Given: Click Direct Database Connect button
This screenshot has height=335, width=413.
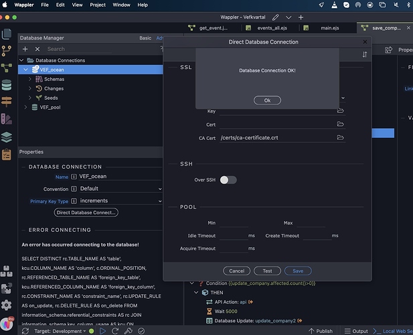Looking at the screenshot, I should pyautogui.click(x=86, y=212).
